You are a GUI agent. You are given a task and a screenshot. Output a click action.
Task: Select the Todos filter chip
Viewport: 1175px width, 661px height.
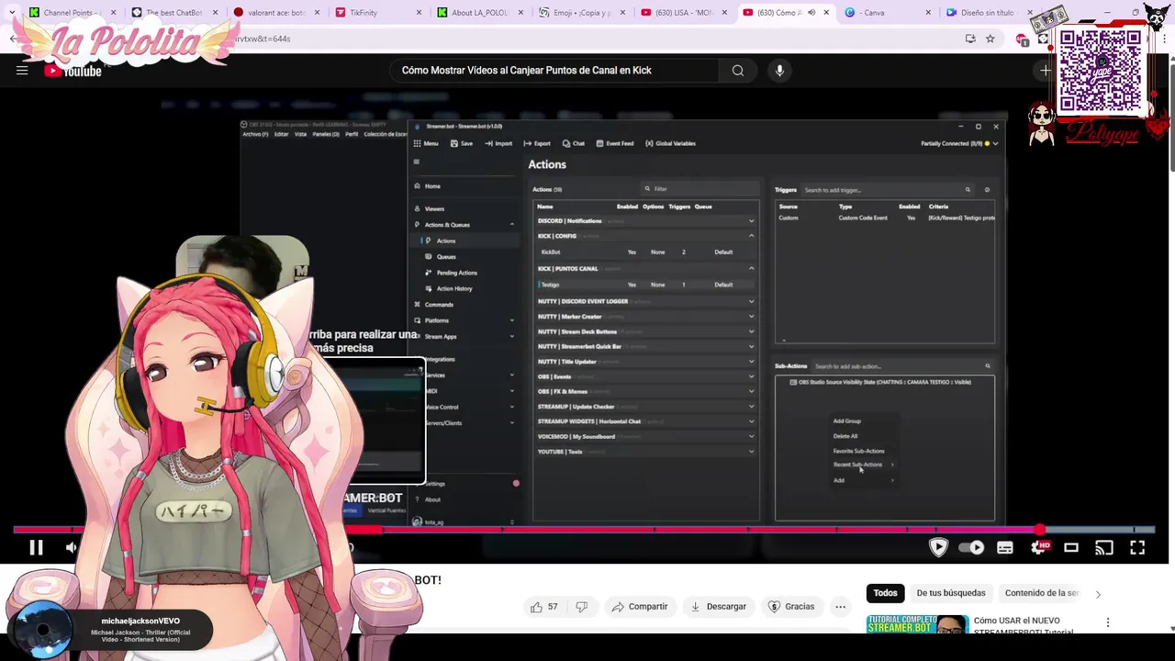(x=885, y=593)
